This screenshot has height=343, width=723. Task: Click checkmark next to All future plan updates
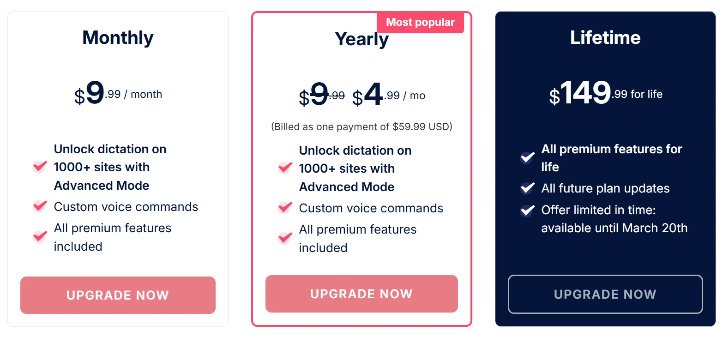pos(527,188)
